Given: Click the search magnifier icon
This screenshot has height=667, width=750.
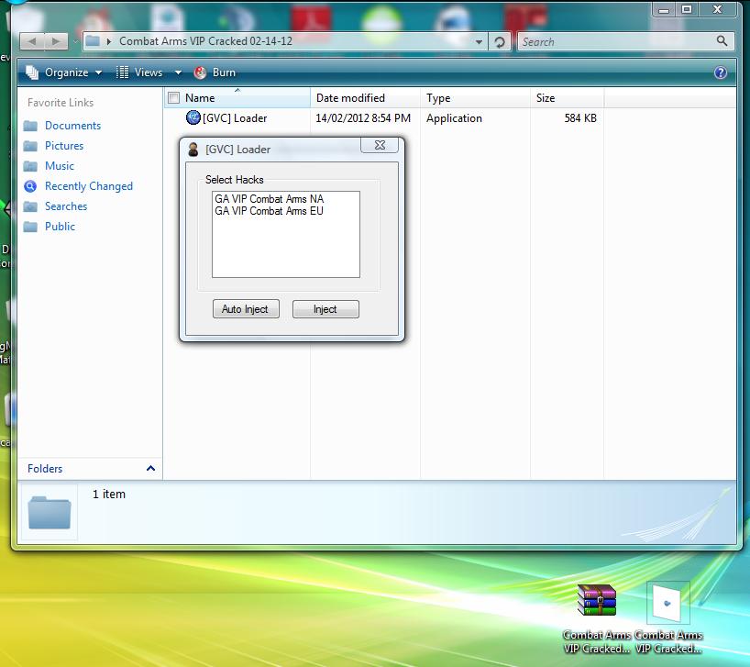Looking at the screenshot, I should pyautogui.click(x=722, y=41).
